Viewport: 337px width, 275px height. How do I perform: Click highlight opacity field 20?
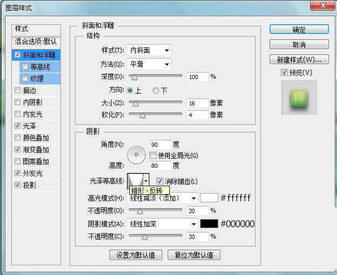point(198,211)
